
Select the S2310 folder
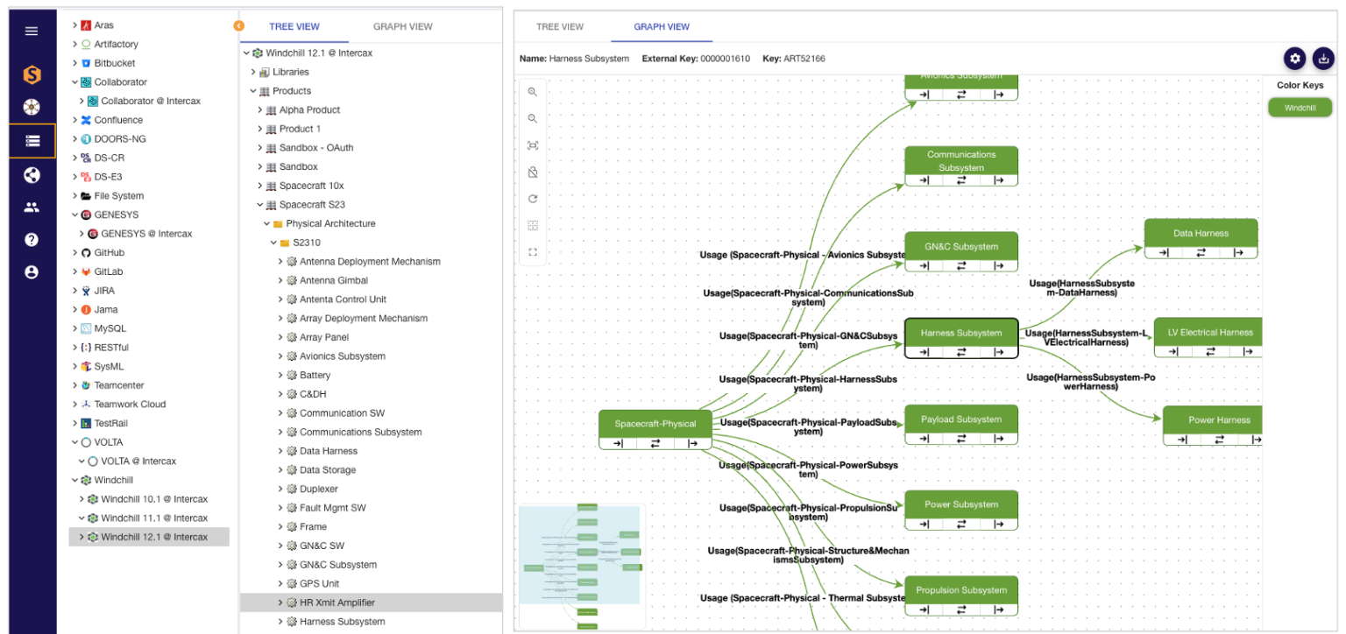coord(308,243)
